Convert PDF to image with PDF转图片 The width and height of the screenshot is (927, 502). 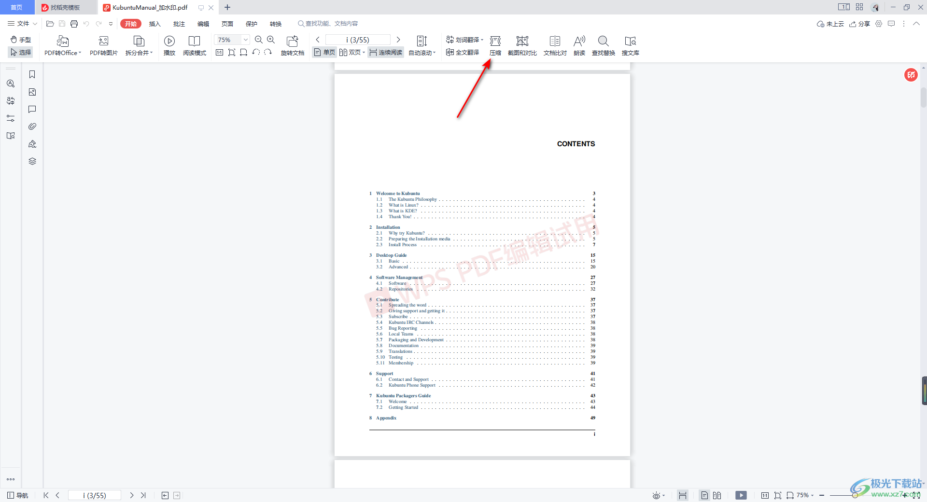click(x=104, y=46)
